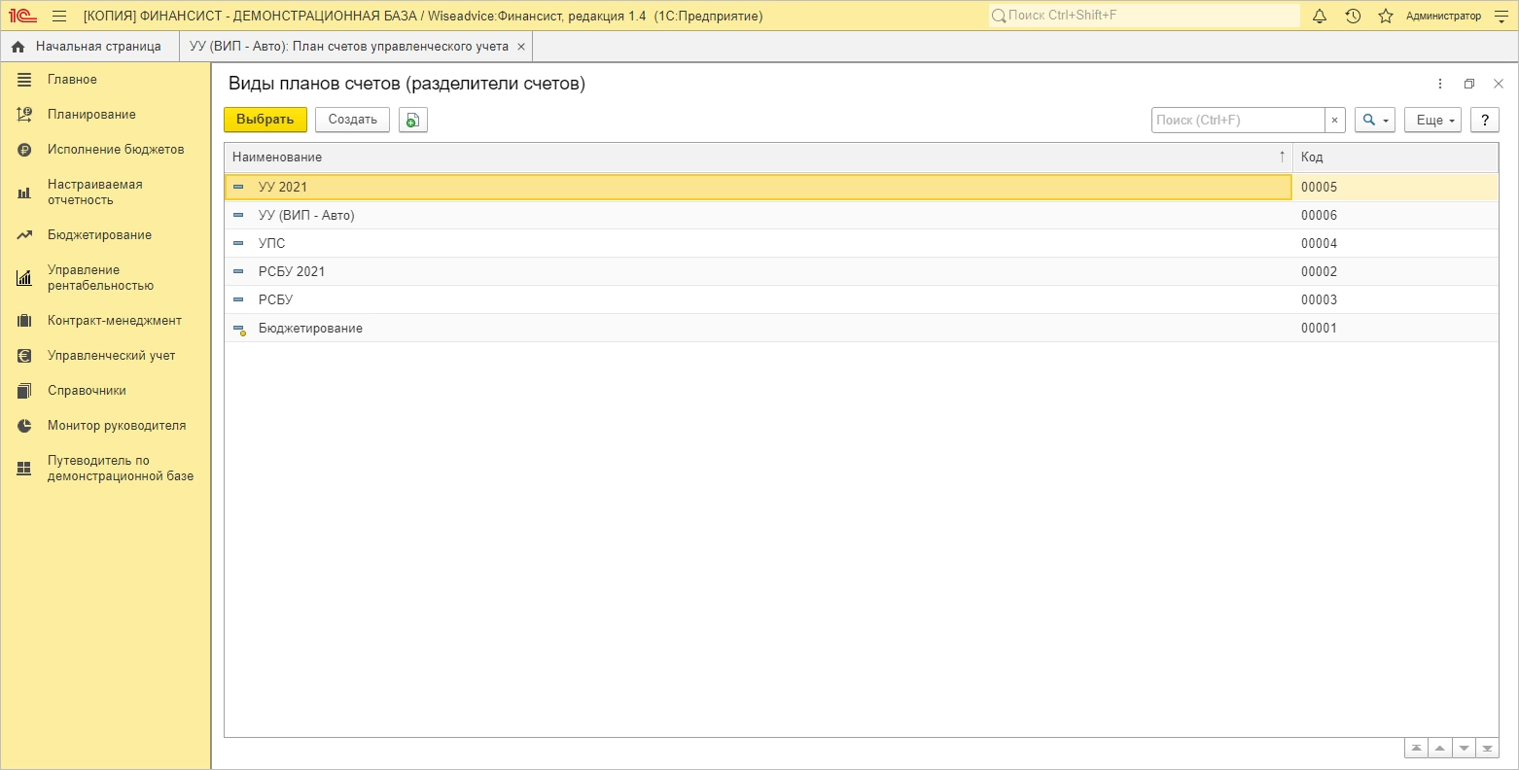Click the Бюджетирование row icon
1519x770 pixels.
coord(239,330)
